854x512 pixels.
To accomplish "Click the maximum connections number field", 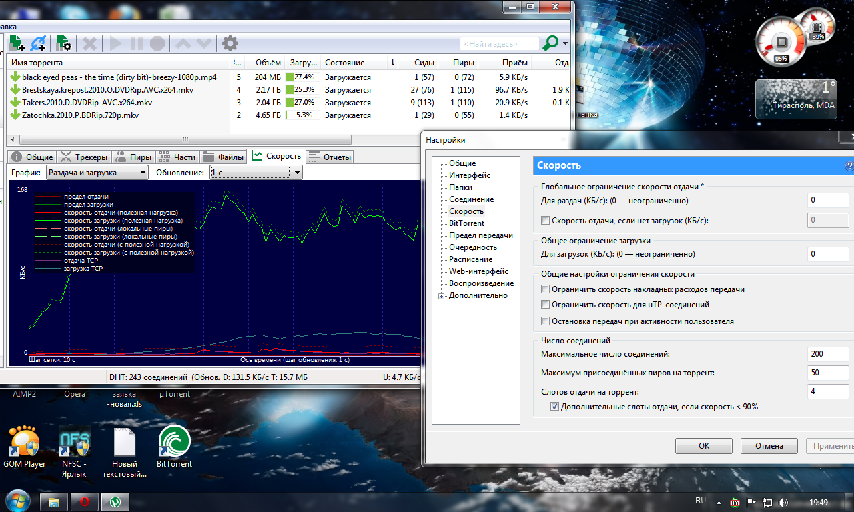I will (827, 354).
